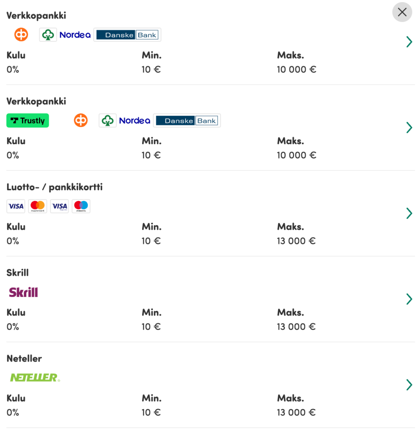Click the green Neteller logo
Image resolution: width=420 pixels, height=433 pixels.
[x=35, y=378]
